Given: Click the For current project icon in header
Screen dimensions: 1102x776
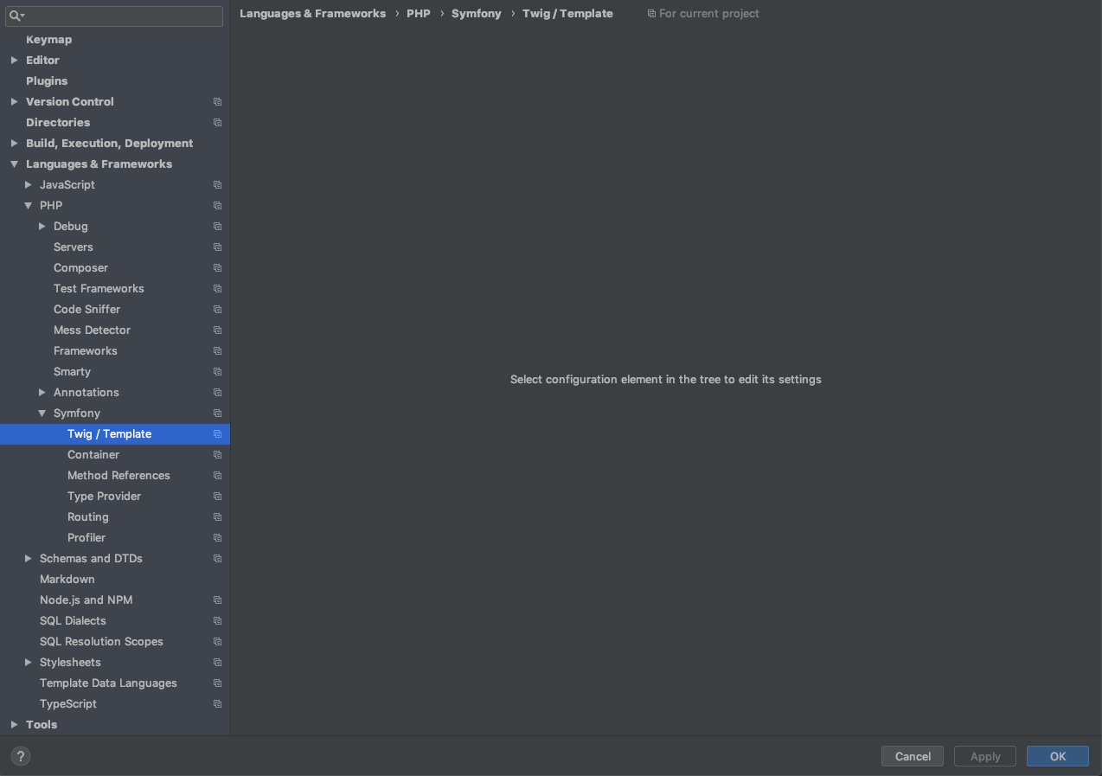Looking at the screenshot, I should click(x=651, y=14).
